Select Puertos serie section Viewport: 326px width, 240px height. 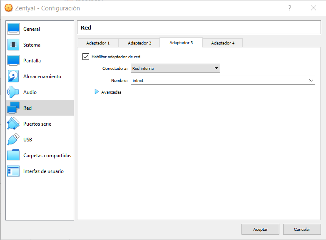click(37, 124)
